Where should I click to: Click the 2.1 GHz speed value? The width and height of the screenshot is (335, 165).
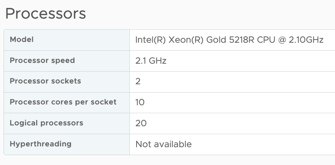(x=151, y=61)
